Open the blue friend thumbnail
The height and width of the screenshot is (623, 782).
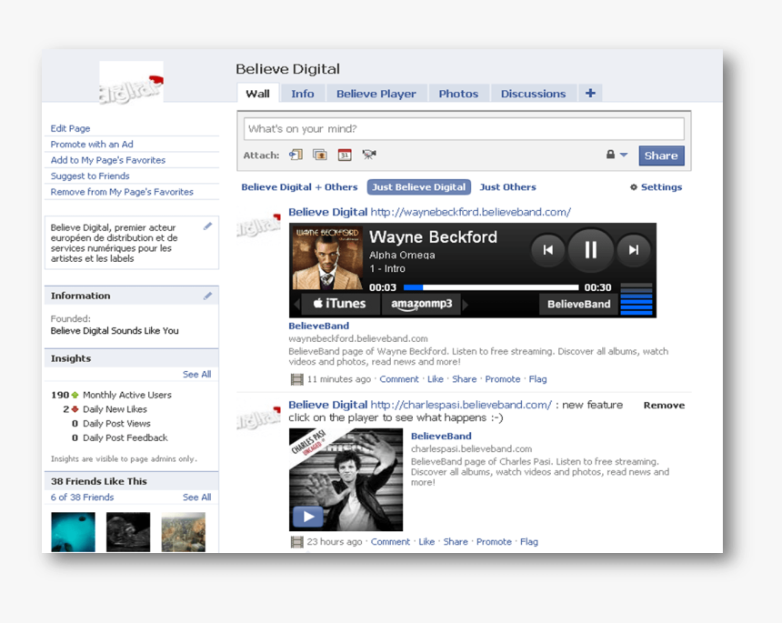pyautogui.click(x=74, y=532)
